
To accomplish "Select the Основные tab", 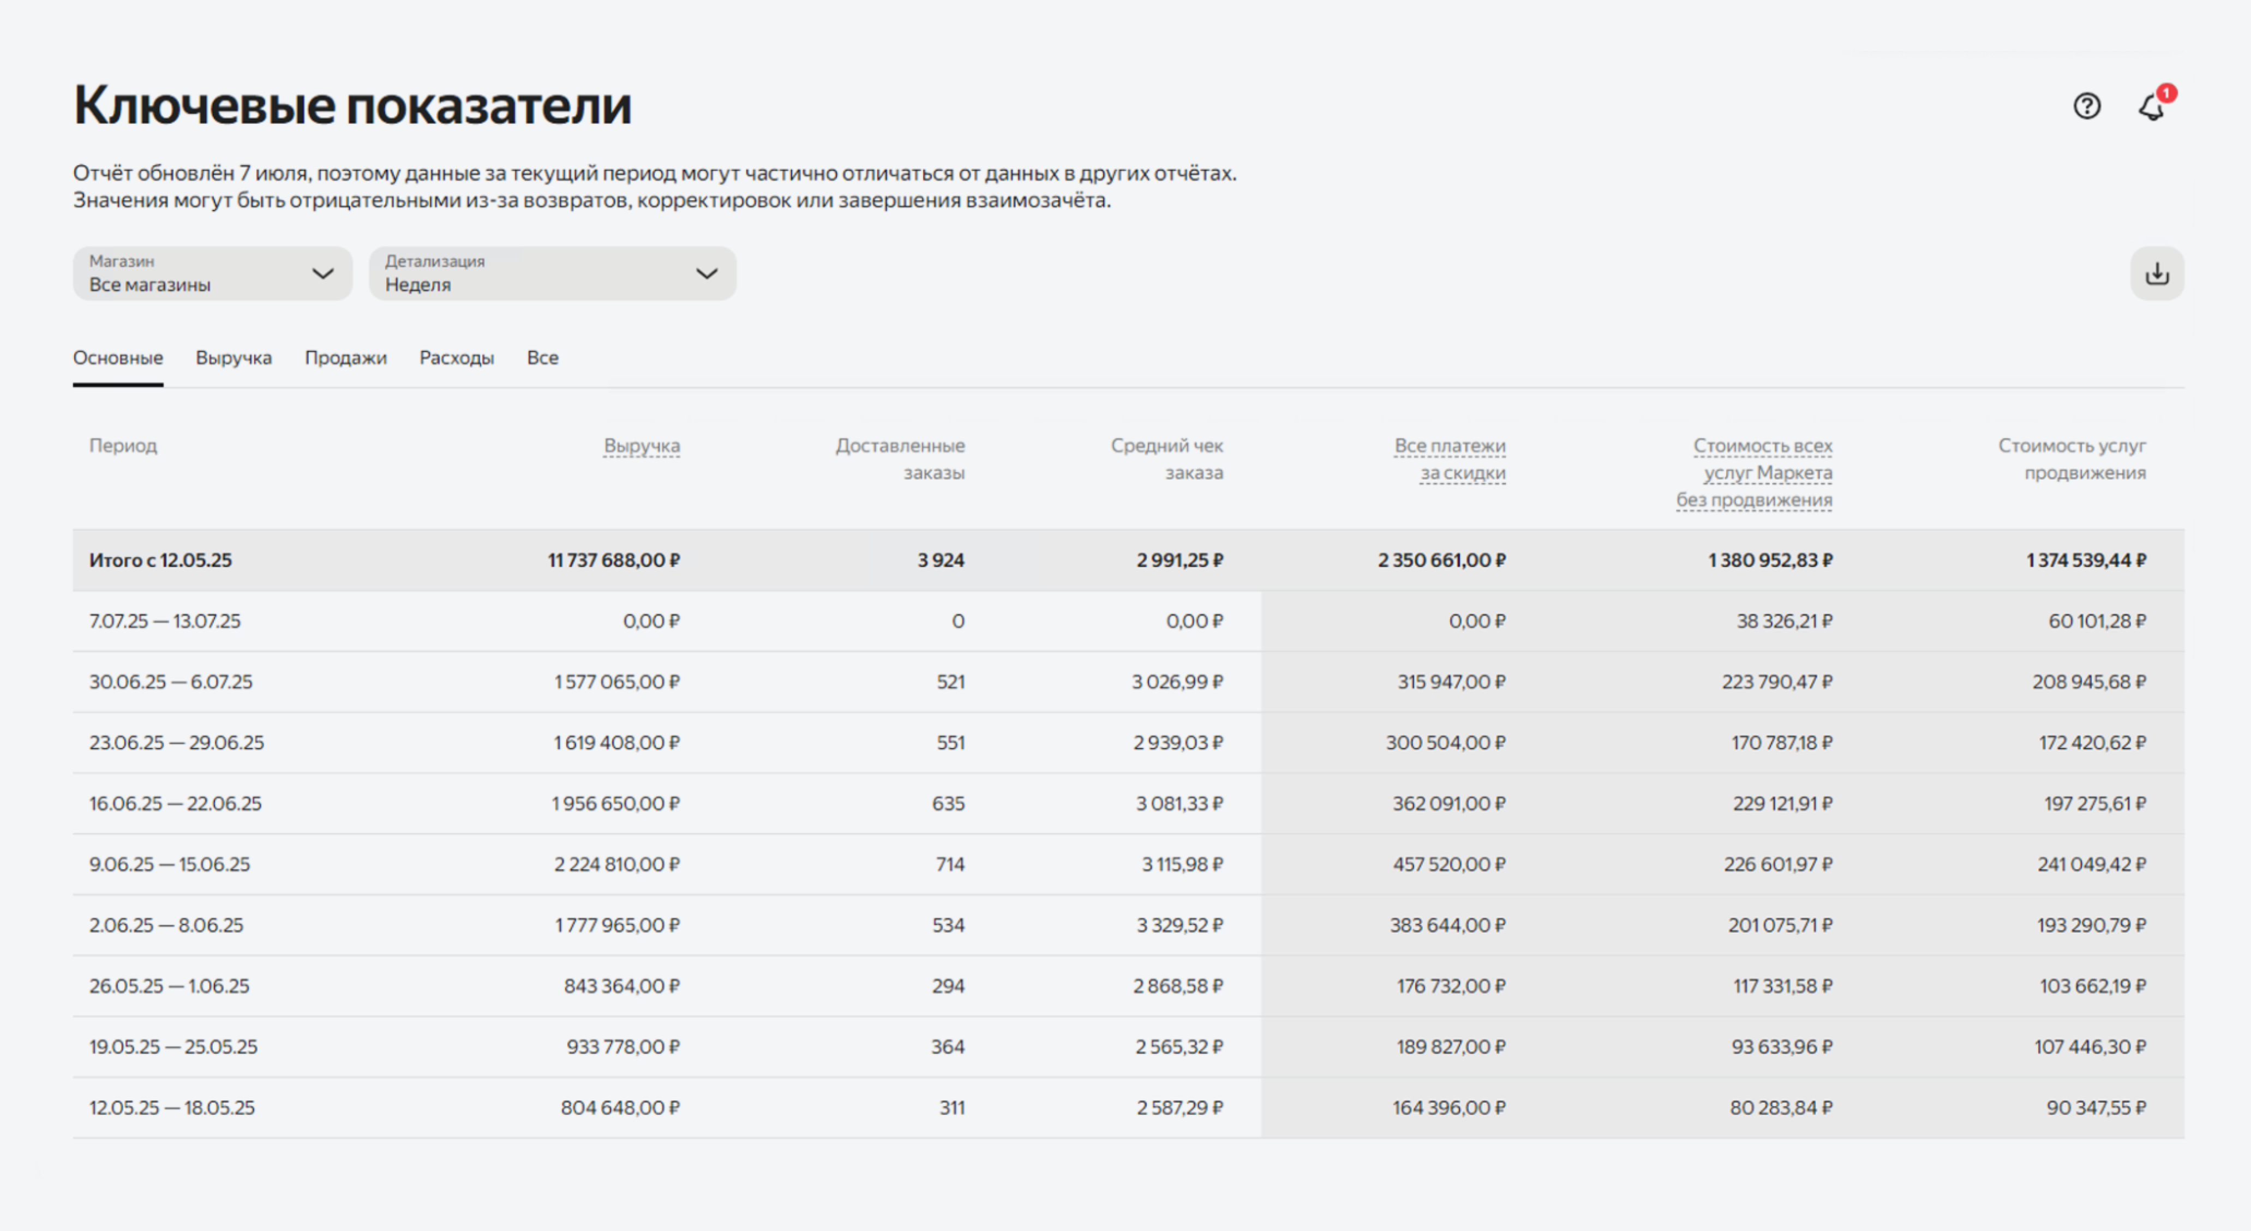I will [x=118, y=357].
